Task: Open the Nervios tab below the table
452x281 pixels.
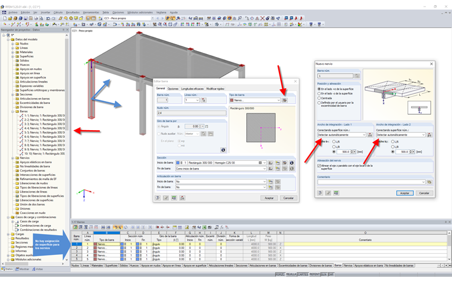Action: pos(348,266)
